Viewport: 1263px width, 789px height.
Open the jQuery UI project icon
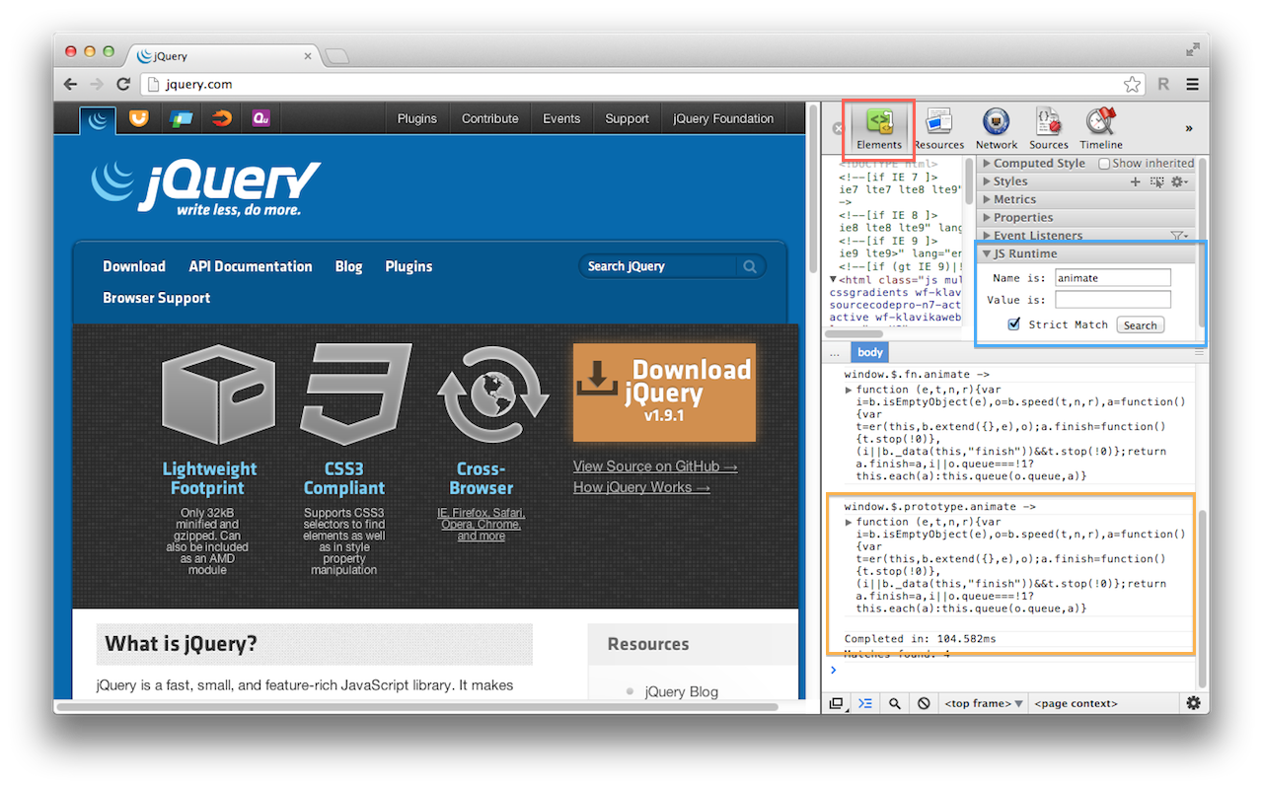click(x=139, y=118)
